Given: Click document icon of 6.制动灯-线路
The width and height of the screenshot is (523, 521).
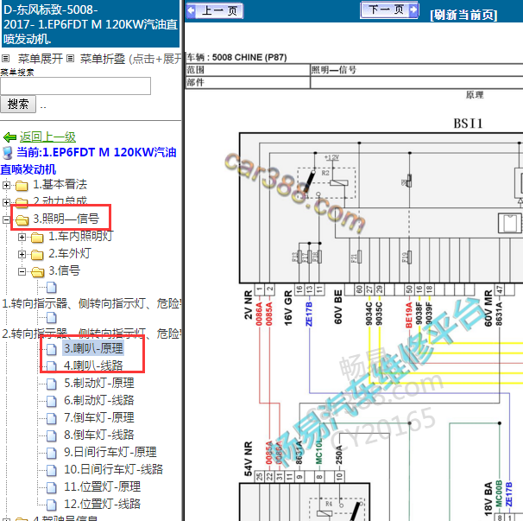Looking at the screenshot, I should click(52, 402).
